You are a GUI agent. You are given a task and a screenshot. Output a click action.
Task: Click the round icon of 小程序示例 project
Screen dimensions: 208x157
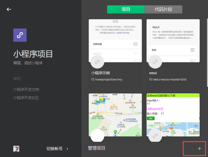tap(97, 62)
